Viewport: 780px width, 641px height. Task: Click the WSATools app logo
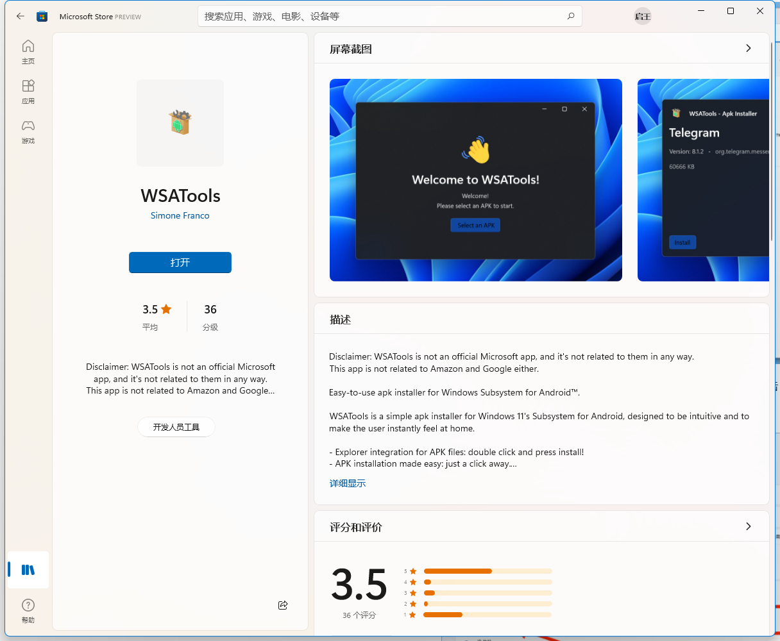[180, 122]
